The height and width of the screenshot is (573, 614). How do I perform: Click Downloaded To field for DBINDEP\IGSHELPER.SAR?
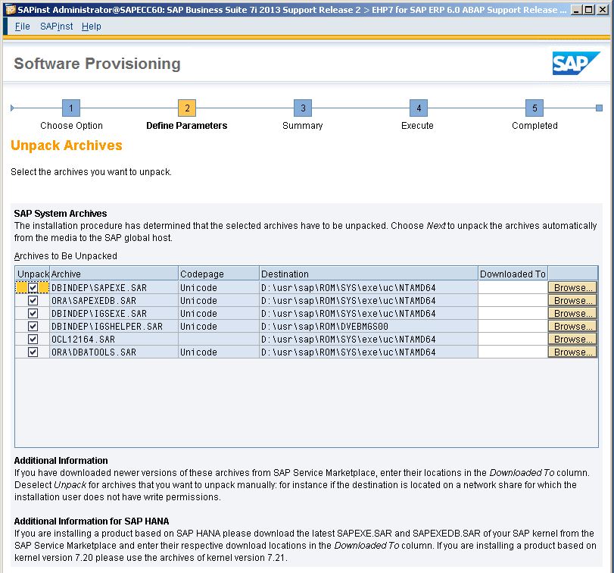tap(513, 327)
